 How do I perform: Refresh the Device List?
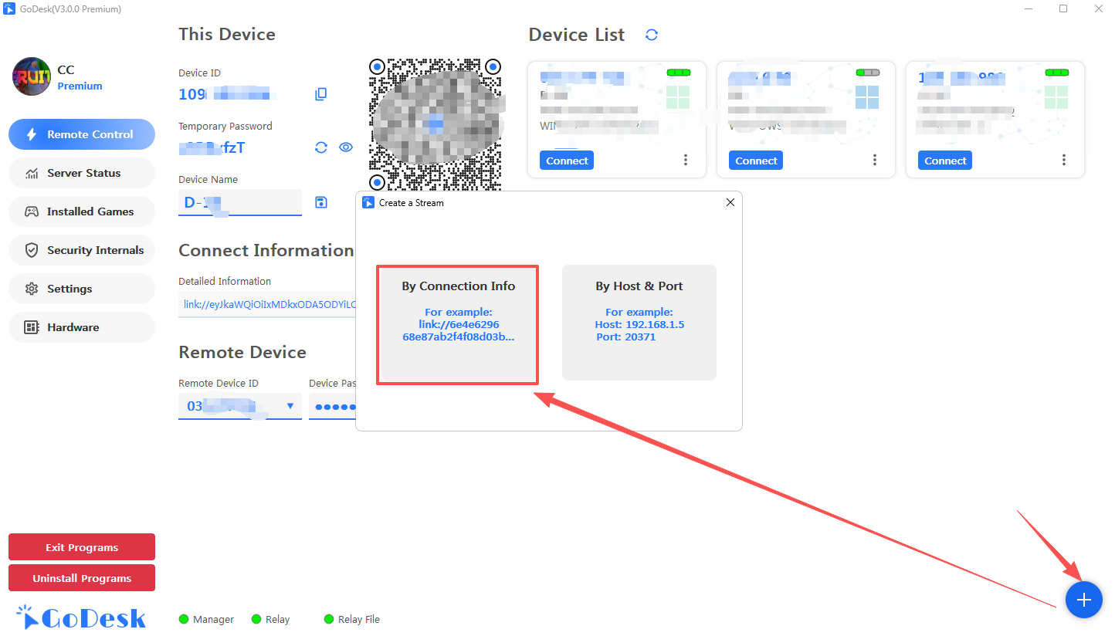tap(652, 35)
